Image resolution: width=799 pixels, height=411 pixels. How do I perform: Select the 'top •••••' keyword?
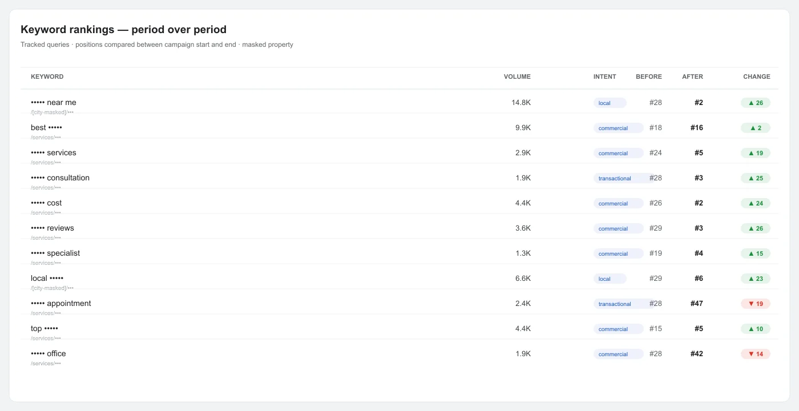[x=45, y=329]
